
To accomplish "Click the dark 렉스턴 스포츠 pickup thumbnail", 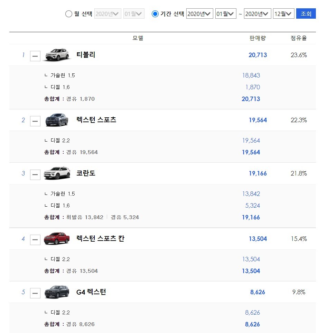I will pos(57,120).
